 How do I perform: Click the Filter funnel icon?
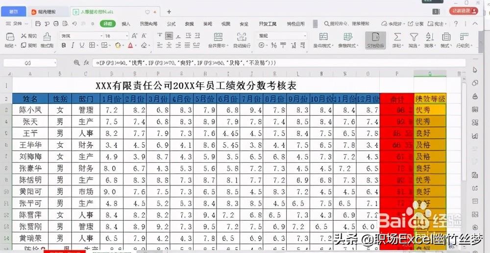pyautogui.click(x=414, y=37)
